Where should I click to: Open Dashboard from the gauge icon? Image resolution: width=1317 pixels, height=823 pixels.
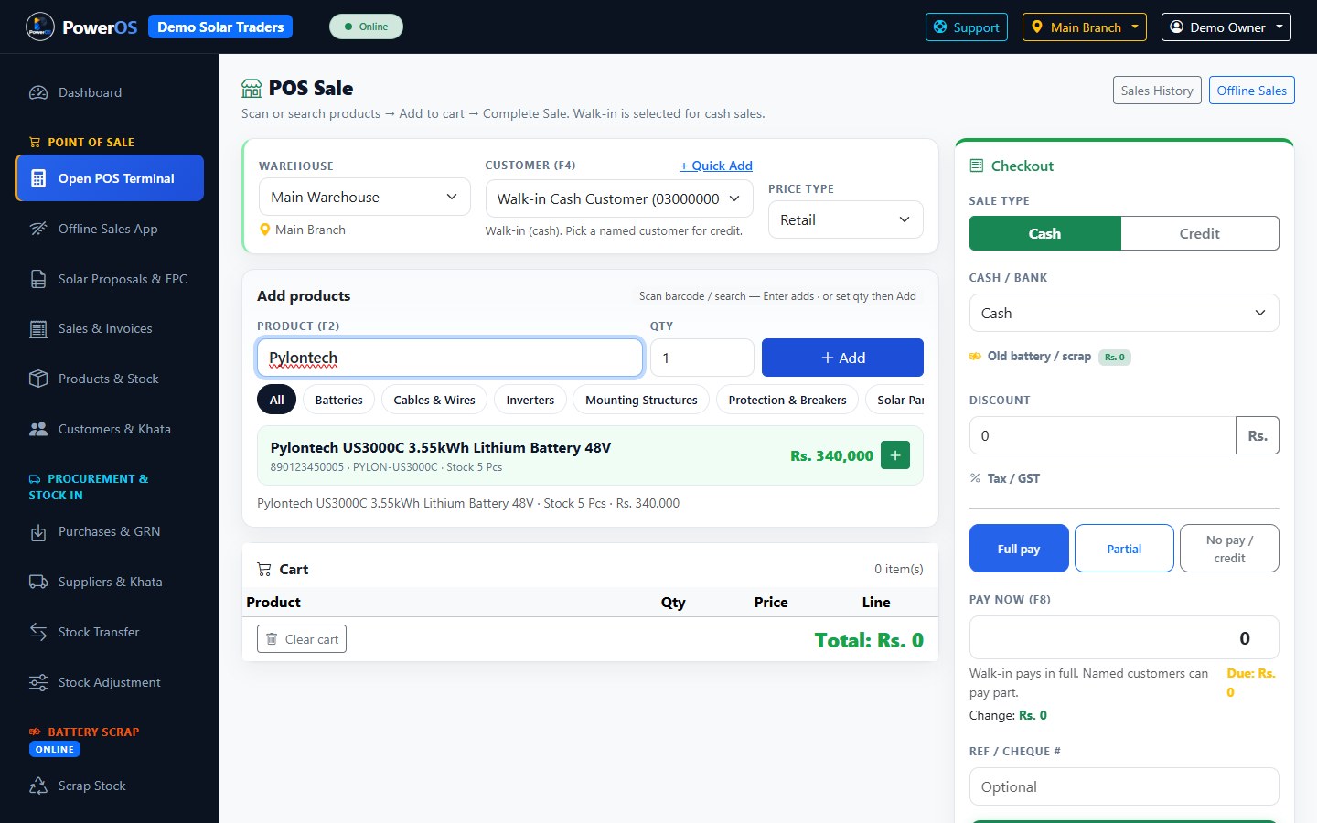click(x=38, y=92)
